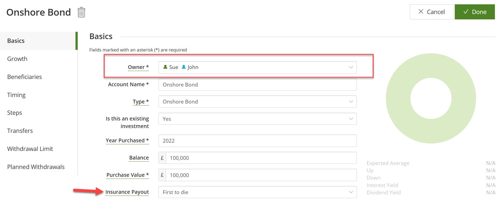Open the Beneficiaries section
The width and height of the screenshot is (503, 200).
tap(25, 77)
